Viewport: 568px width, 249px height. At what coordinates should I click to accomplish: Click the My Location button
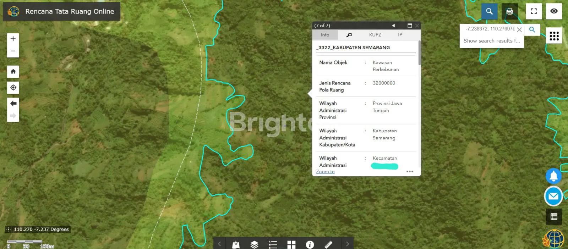click(x=13, y=88)
